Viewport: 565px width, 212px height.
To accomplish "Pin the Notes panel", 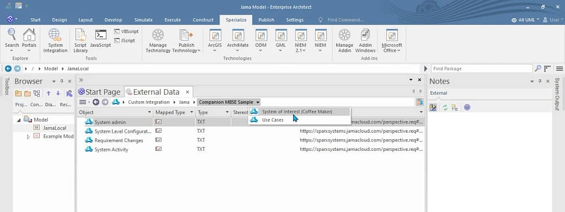I will point(540,81).
